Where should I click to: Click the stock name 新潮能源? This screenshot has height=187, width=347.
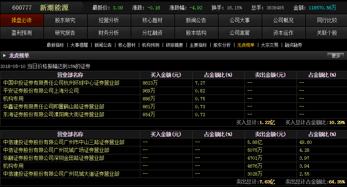[x=54, y=8]
